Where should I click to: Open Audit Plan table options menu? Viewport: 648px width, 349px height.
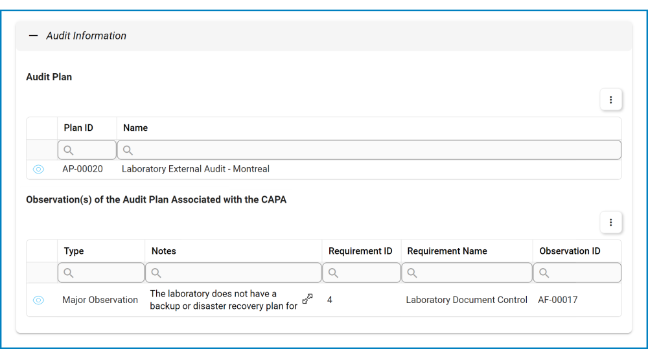610,100
